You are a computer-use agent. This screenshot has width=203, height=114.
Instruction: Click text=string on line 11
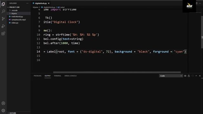pos(72,39)
